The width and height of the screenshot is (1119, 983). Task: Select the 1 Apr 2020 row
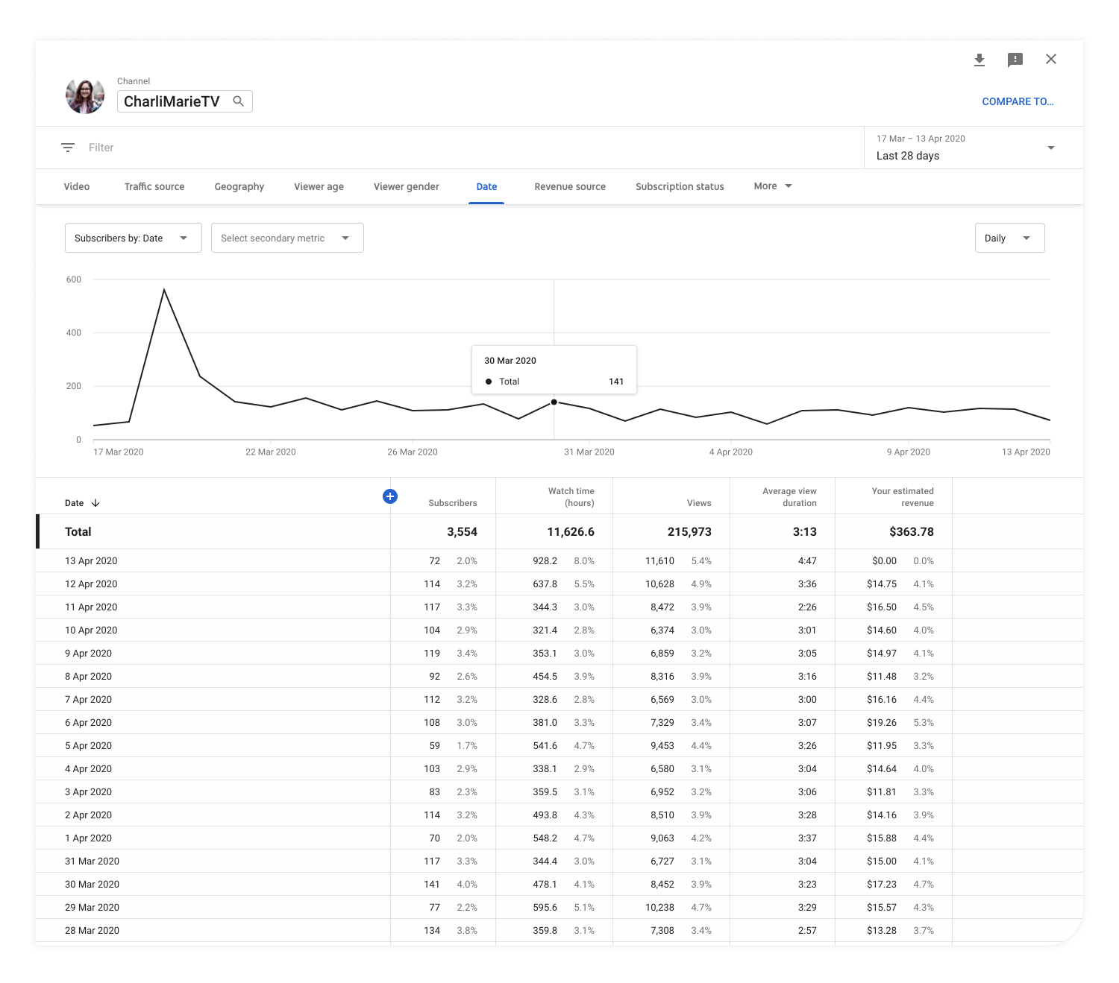click(559, 838)
